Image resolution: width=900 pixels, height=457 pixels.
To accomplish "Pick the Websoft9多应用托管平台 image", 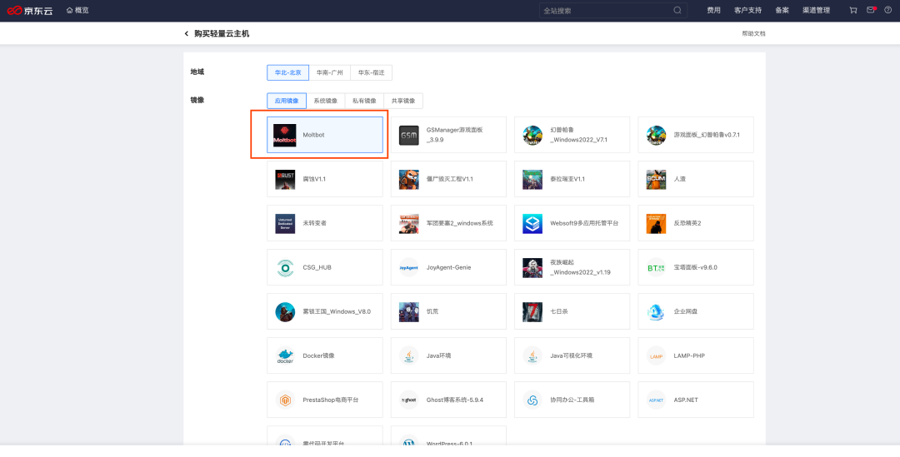I will tap(572, 223).
